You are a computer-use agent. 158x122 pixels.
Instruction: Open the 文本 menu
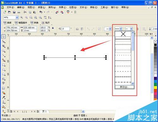pos(83,7)
